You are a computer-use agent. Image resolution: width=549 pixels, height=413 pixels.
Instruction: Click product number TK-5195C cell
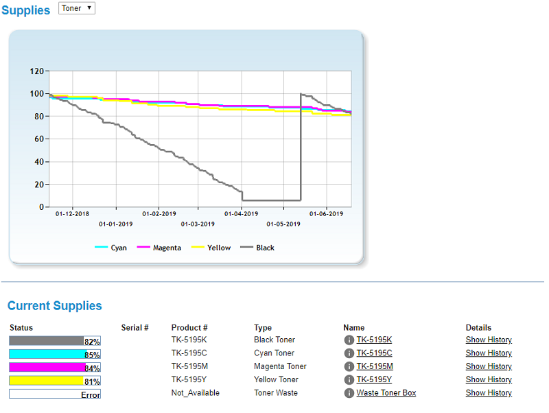point(189,353)
